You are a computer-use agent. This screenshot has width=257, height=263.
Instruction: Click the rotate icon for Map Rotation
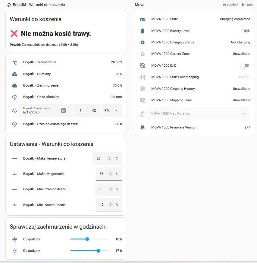click(143, 114)
